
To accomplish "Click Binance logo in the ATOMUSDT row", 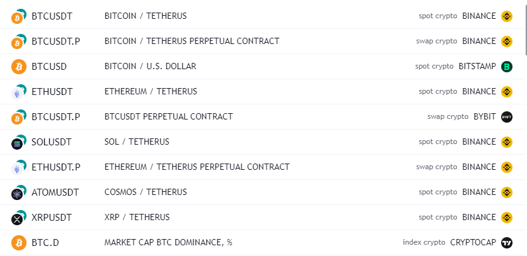I will click(x=507, y=192).
